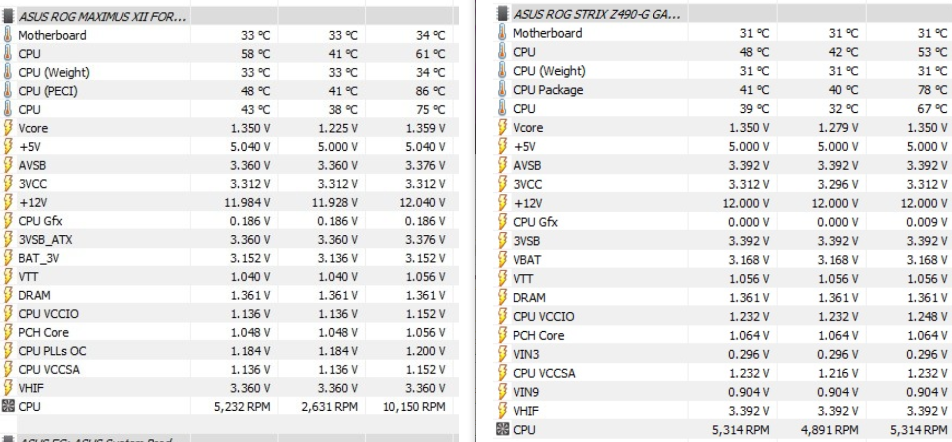This screenshot has height=442, width=952.
Task: Click lightning bolt icon of +12V in MAXIMUS XII panel
Action: 8,202
